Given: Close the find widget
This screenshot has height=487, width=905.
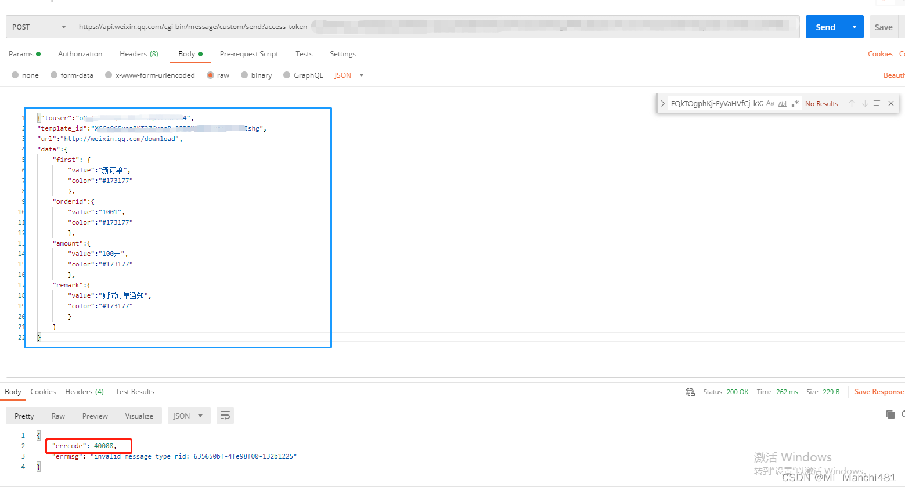Looking at the screenshot, I should tap(891, 103).
